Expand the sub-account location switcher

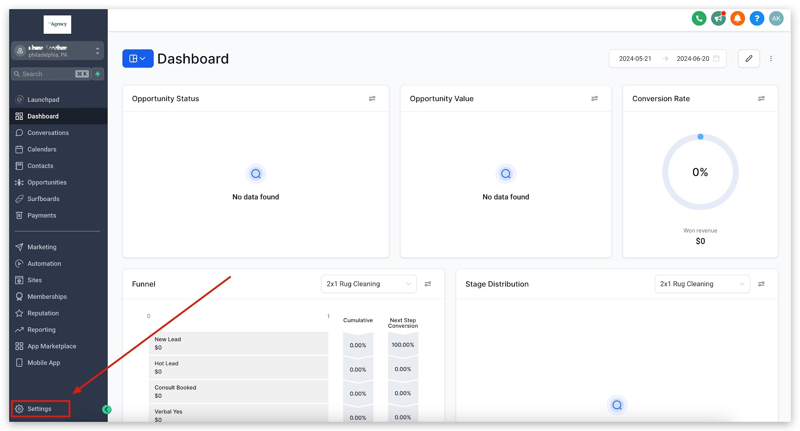tap(58, 51)
